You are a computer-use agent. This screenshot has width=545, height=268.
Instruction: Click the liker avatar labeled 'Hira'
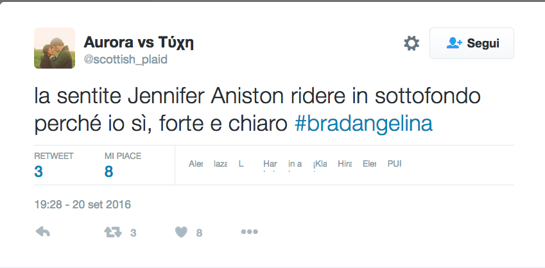(x=345, y=164)
